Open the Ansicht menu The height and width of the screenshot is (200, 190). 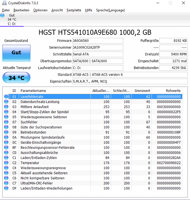[x=57, y=10]
